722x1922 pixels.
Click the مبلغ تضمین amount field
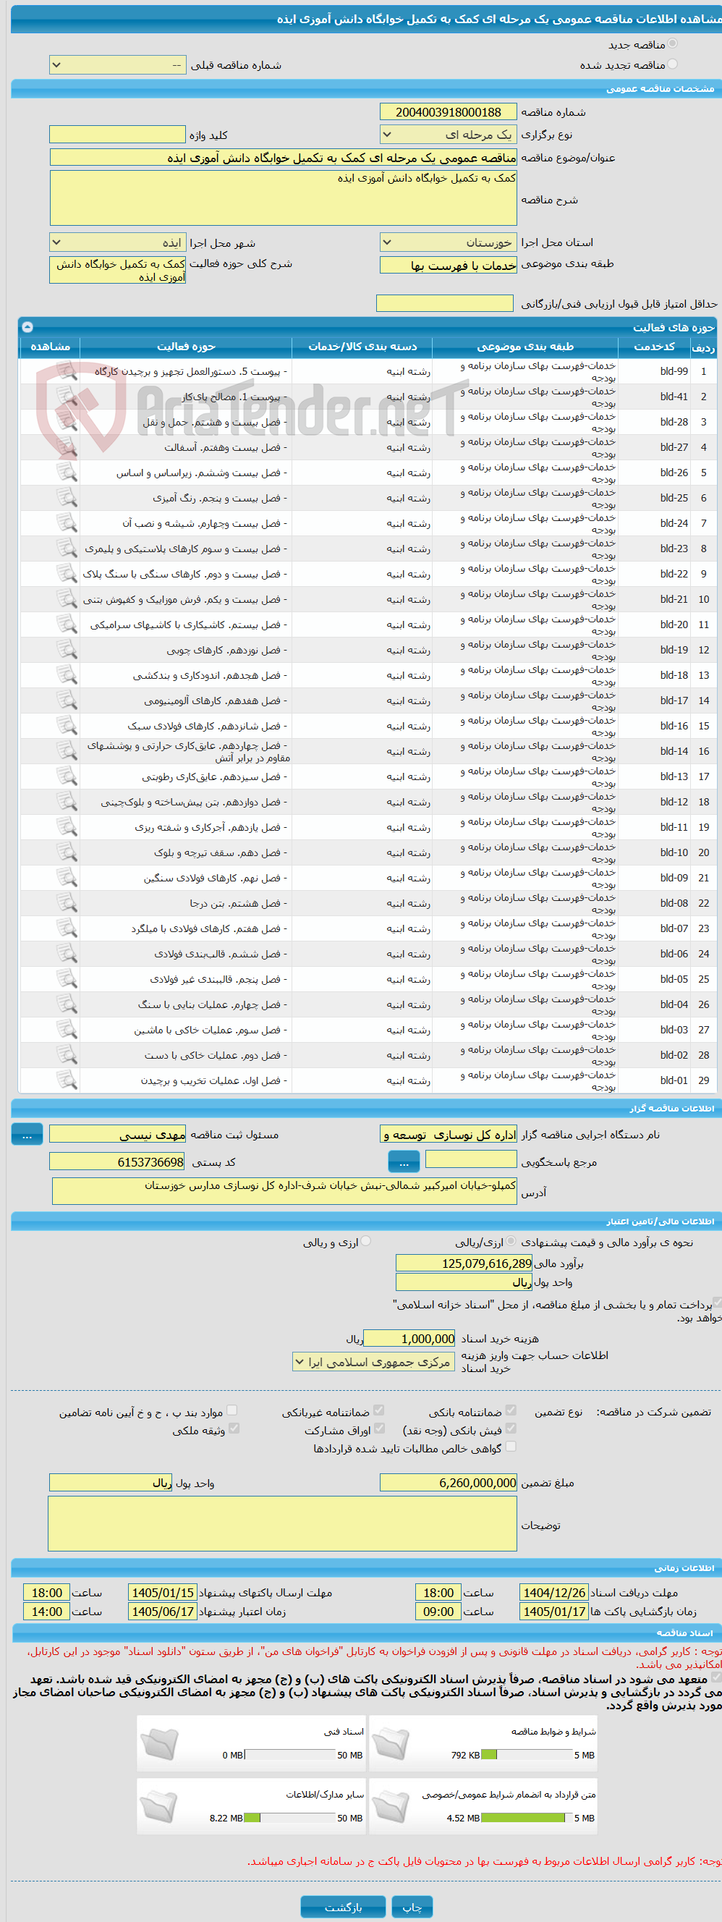point(449,1483)
